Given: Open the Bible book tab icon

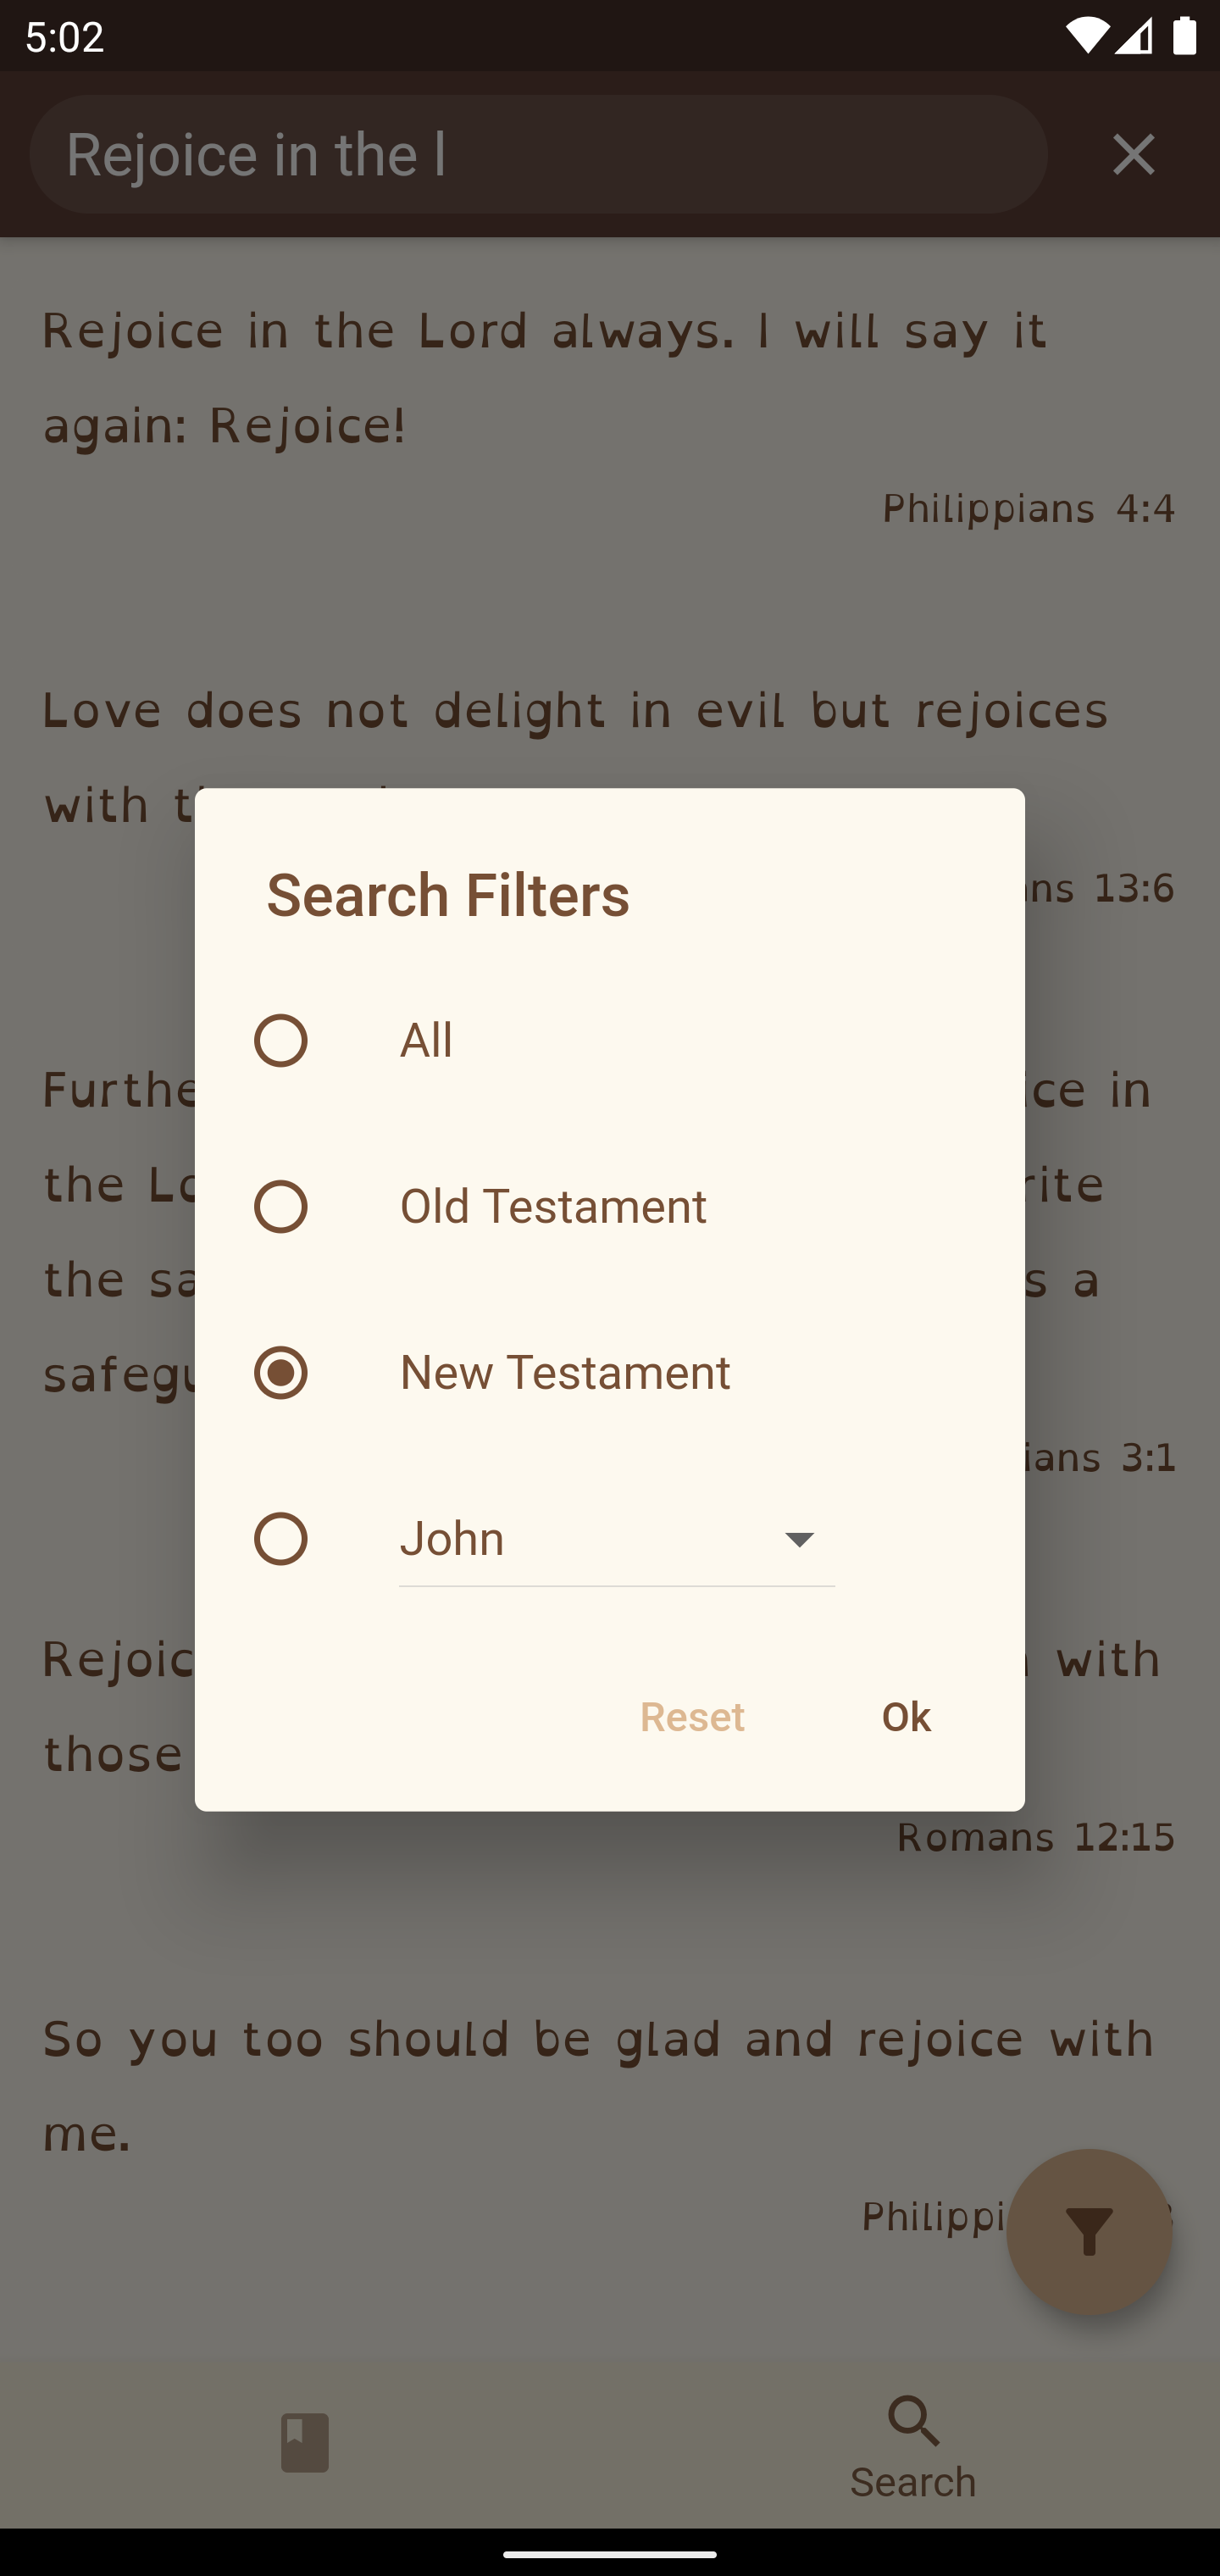Looking at the screenshot, I should tap(305, 2443).
